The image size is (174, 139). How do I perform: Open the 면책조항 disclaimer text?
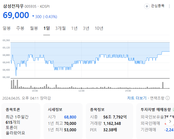pos(157,98)
